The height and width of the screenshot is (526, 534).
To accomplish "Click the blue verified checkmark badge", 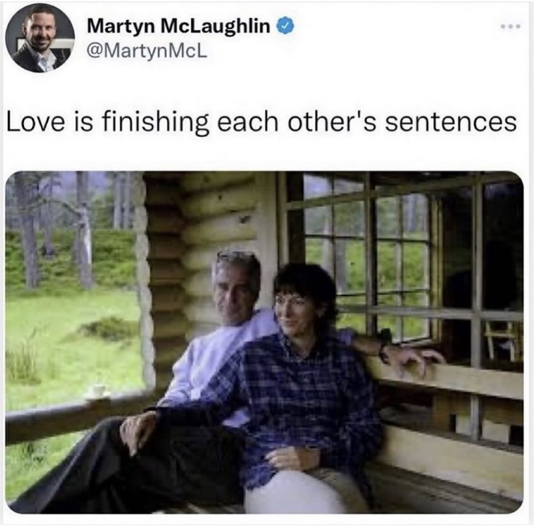I will [x=286, y=26].
